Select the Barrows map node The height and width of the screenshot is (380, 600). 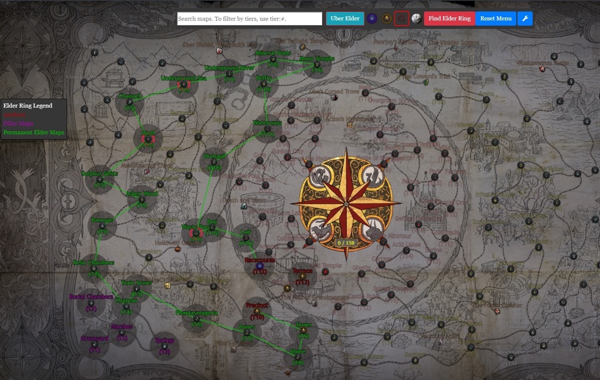(x=102, y=226)
